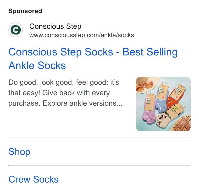Image resolution: width=199 pixels, height=193 pixels.
Task: Click the ankle socks product thumbnail
Action: (x=163, y=104)
